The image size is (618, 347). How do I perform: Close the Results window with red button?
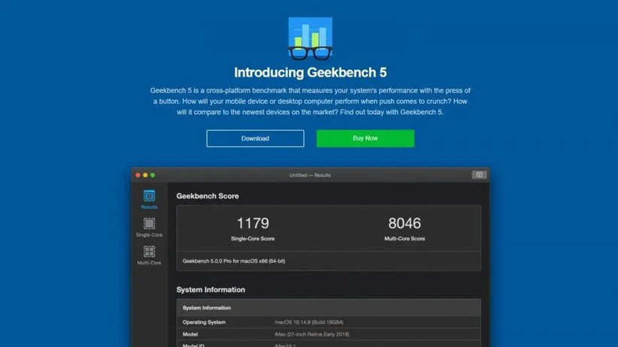point(138,175)
